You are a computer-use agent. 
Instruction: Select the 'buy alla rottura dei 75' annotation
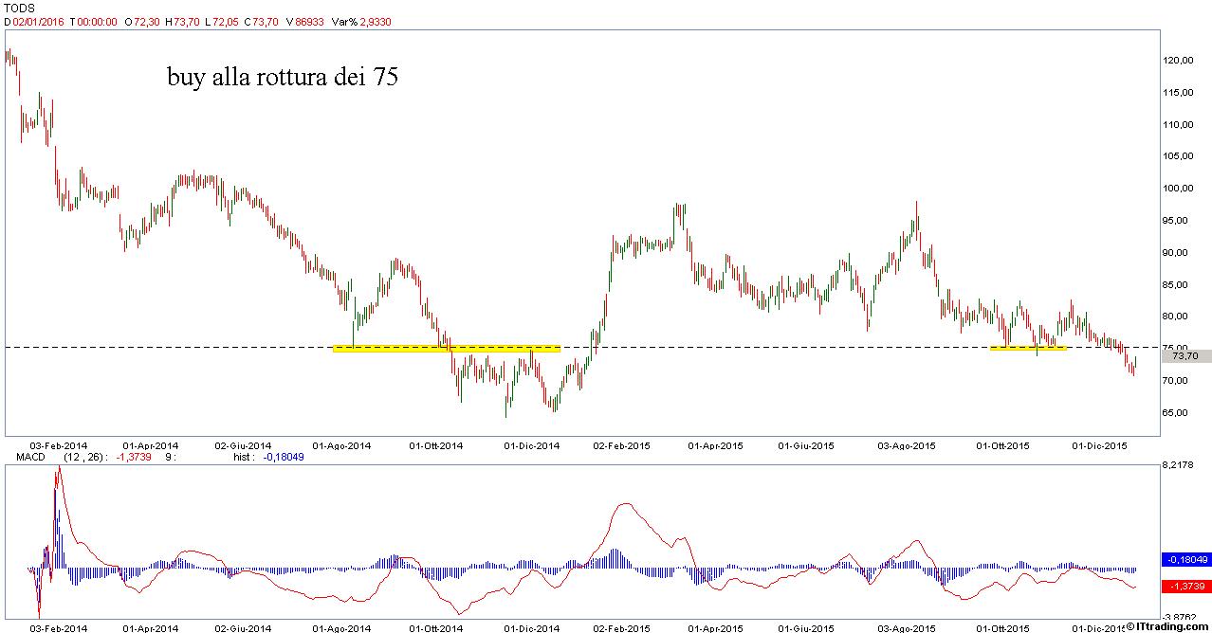click(283, 78)
